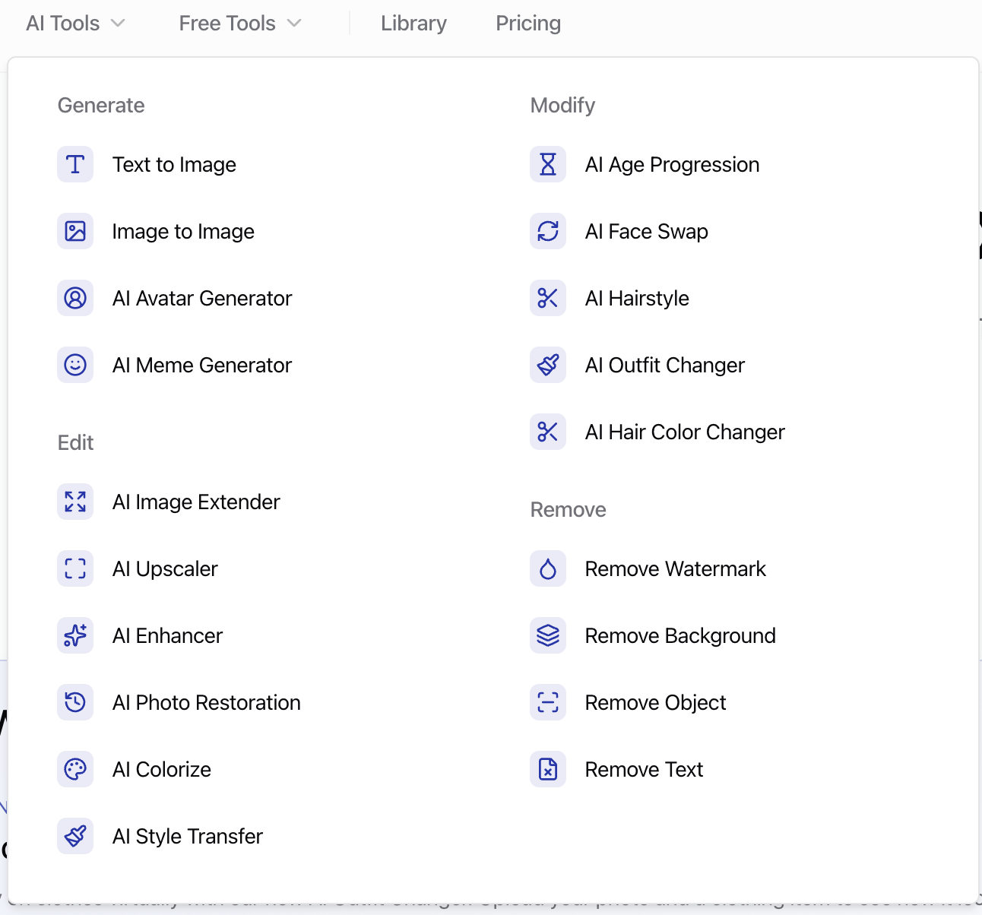
Task: Click the Image to Image icon
Action: pos(75,231)
